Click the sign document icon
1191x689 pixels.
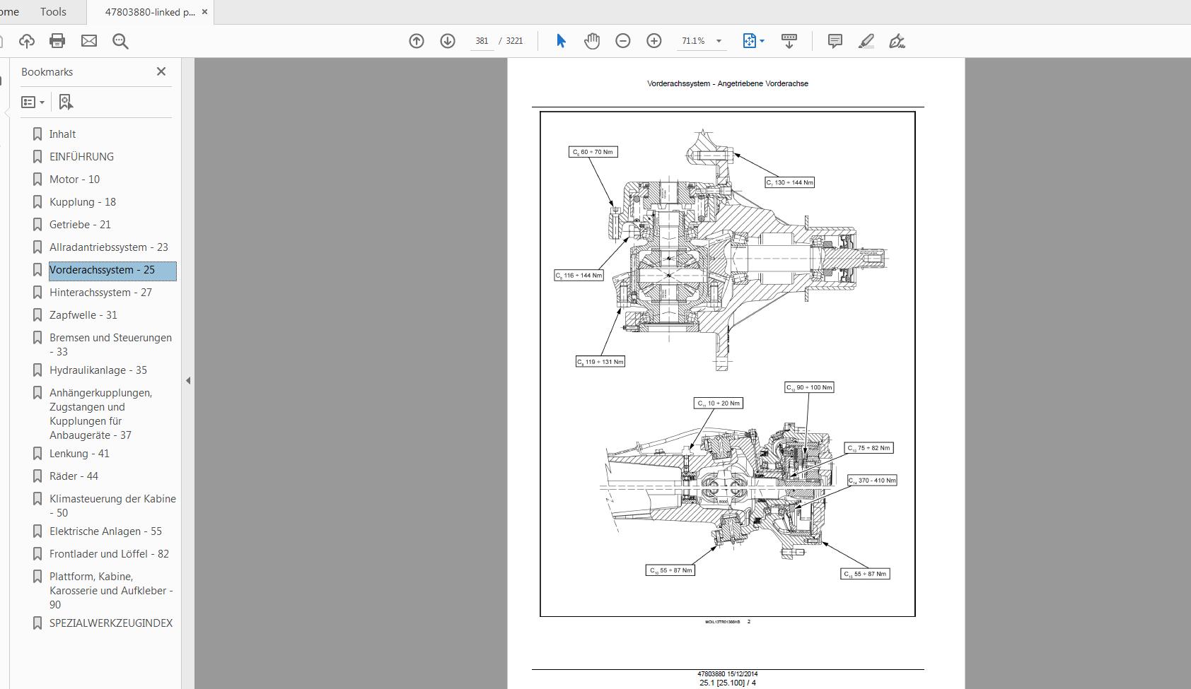pyautogui.click(x=897, y=41)
